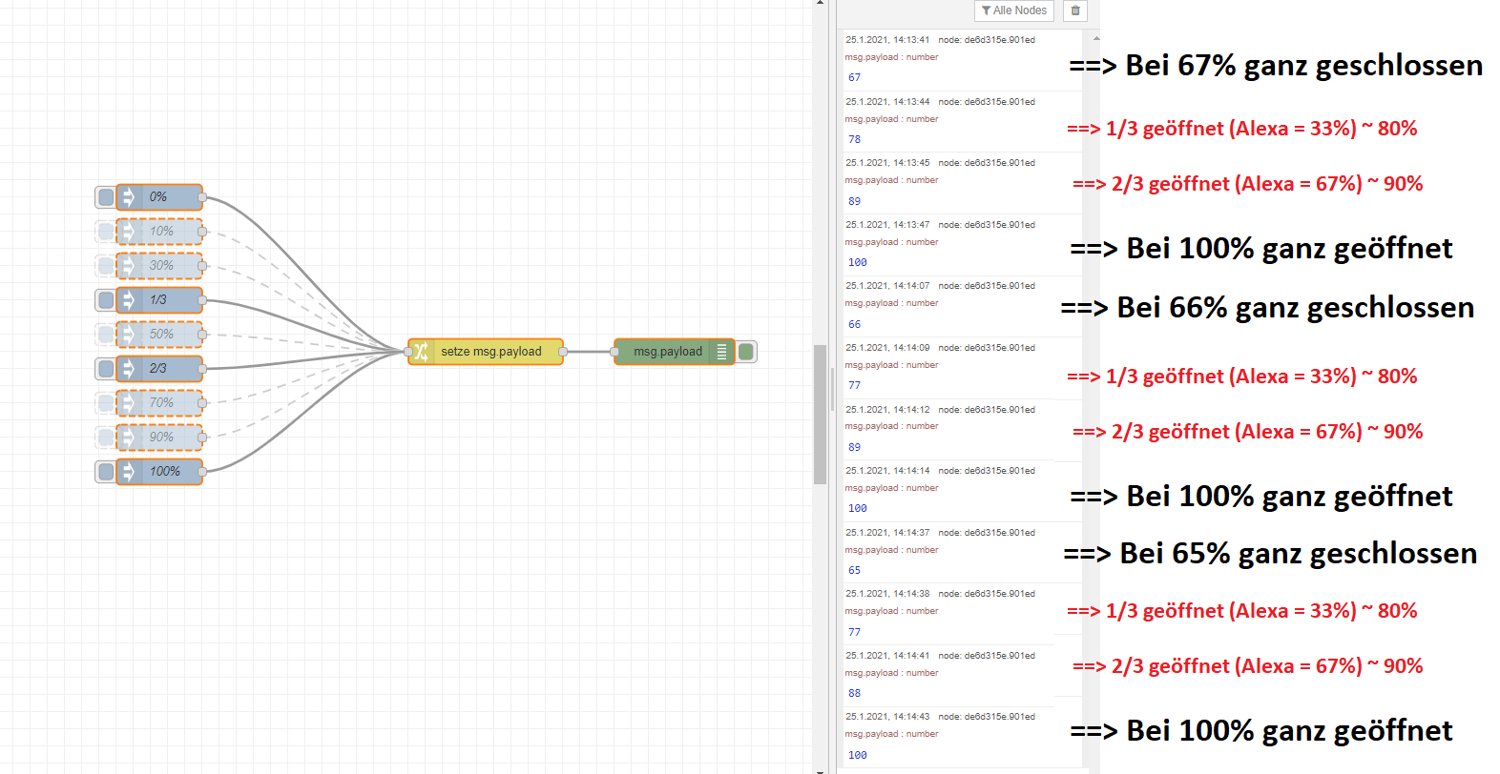Click the arrow icon on 0% inject node
The image size is (1500, 774).
129,197
